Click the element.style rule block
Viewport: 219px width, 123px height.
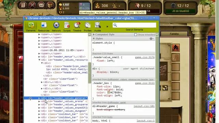(124, 46)
